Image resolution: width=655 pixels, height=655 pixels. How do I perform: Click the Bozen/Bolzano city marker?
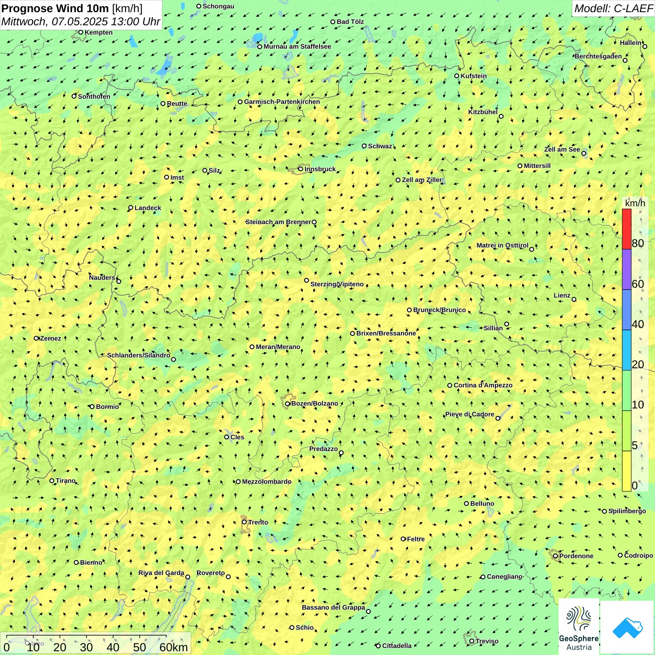tap(288, 404)
